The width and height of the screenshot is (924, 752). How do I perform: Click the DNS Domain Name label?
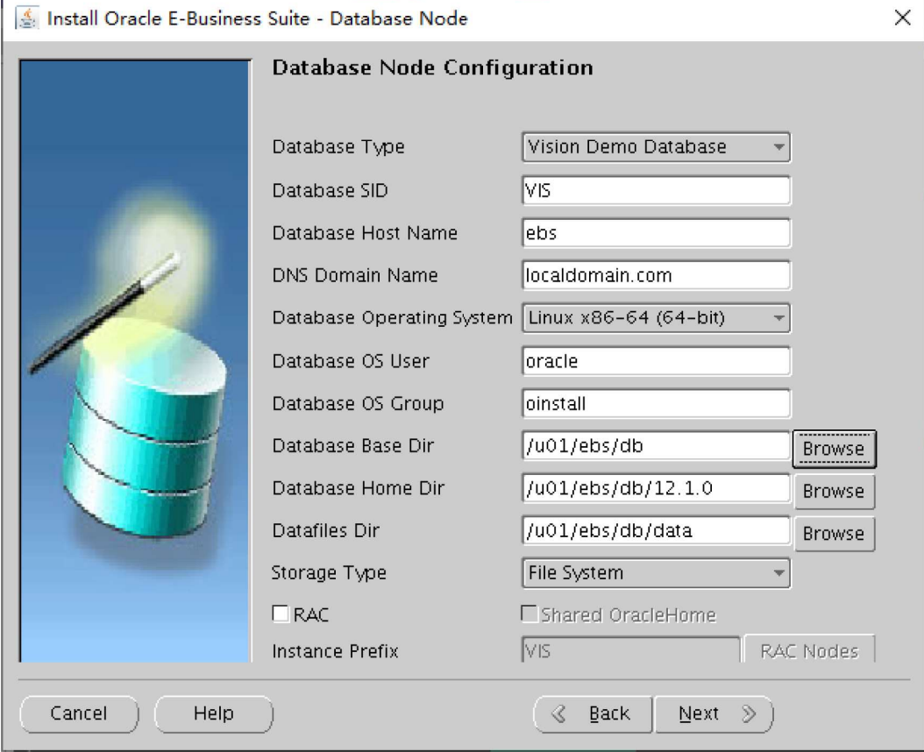tap(355, 275)
